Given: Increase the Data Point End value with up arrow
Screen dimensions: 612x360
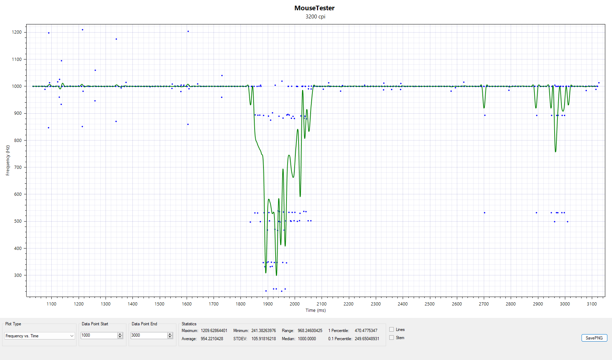Looking at the screenshot, I should [170, 334].
